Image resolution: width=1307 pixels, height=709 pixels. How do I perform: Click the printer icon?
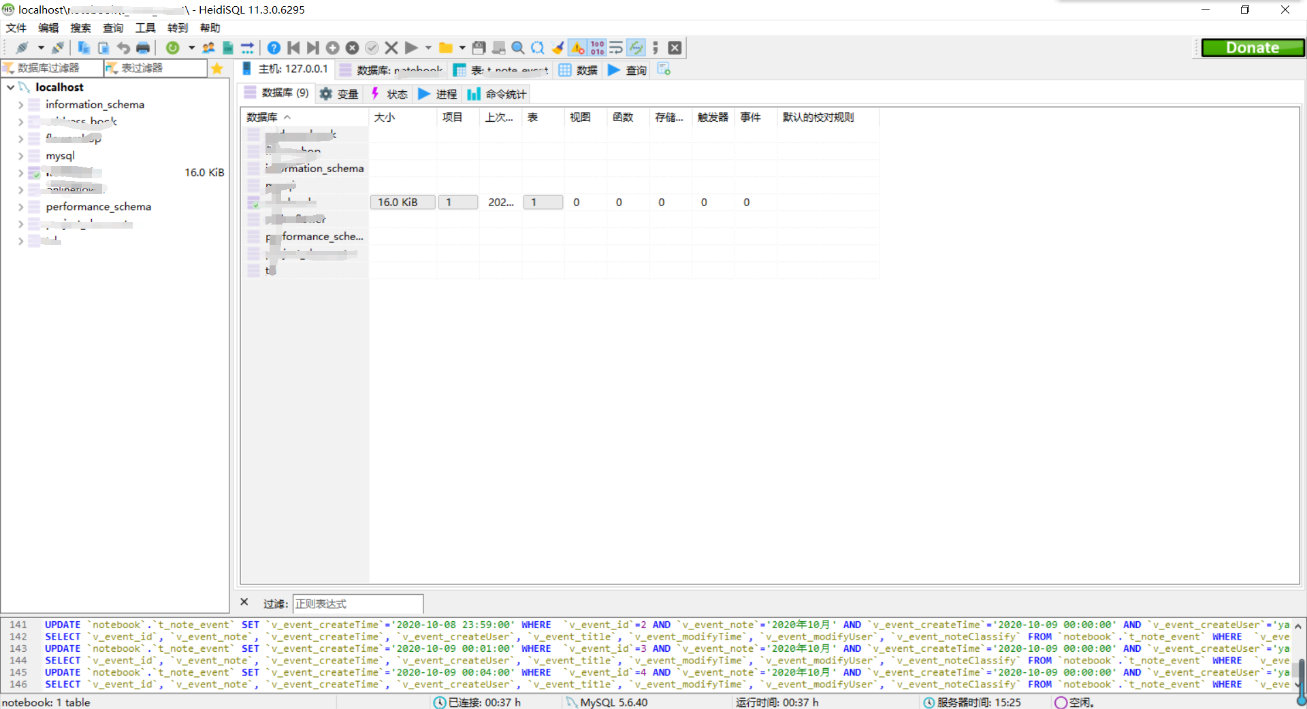tap(143, 48)
